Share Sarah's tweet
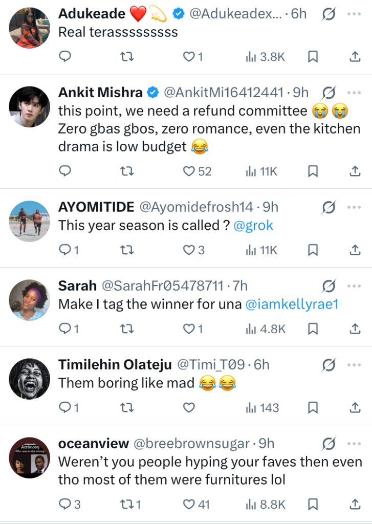 (x=355, y=329)
